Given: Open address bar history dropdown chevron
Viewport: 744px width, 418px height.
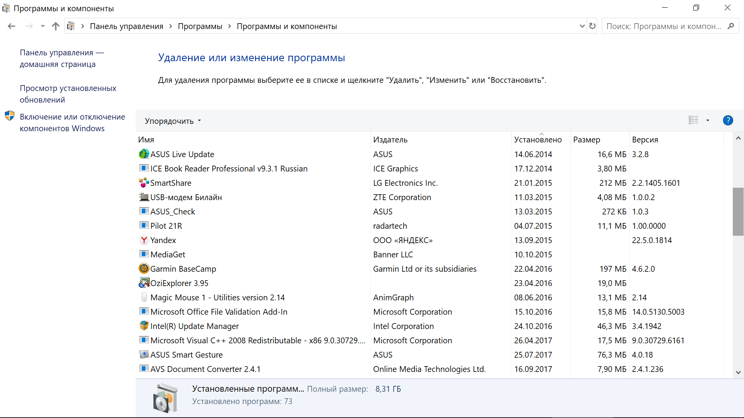Looking at the screenshot, I should point(582,26).
